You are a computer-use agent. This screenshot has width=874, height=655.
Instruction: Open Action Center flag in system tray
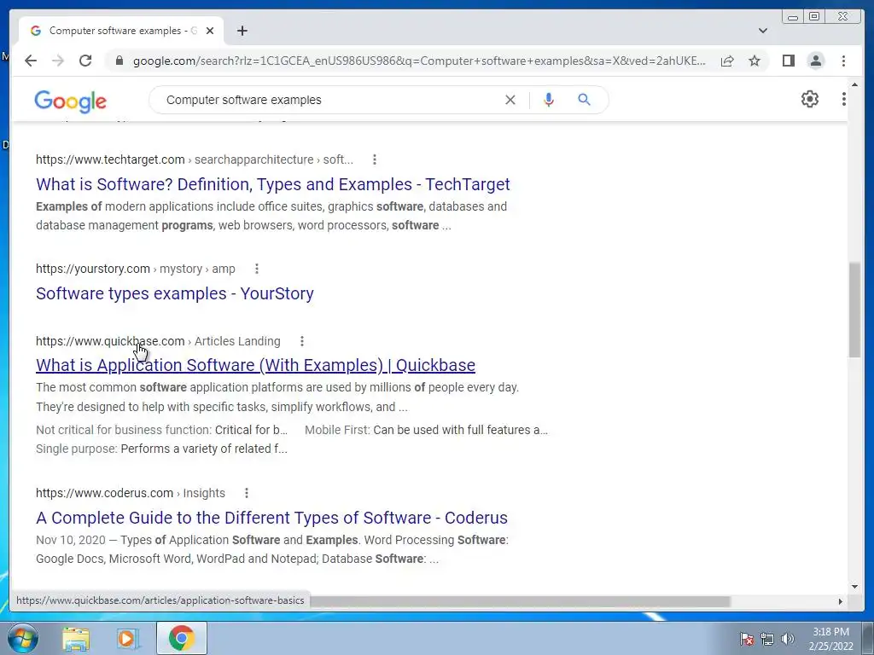point(747,639)
